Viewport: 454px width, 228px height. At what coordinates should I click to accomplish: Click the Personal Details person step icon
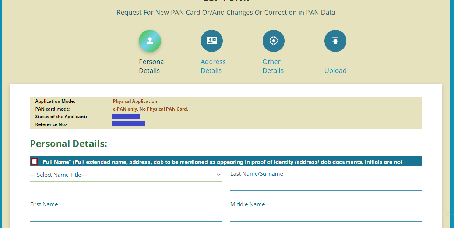pyautogui.click(x=149, y=41)
